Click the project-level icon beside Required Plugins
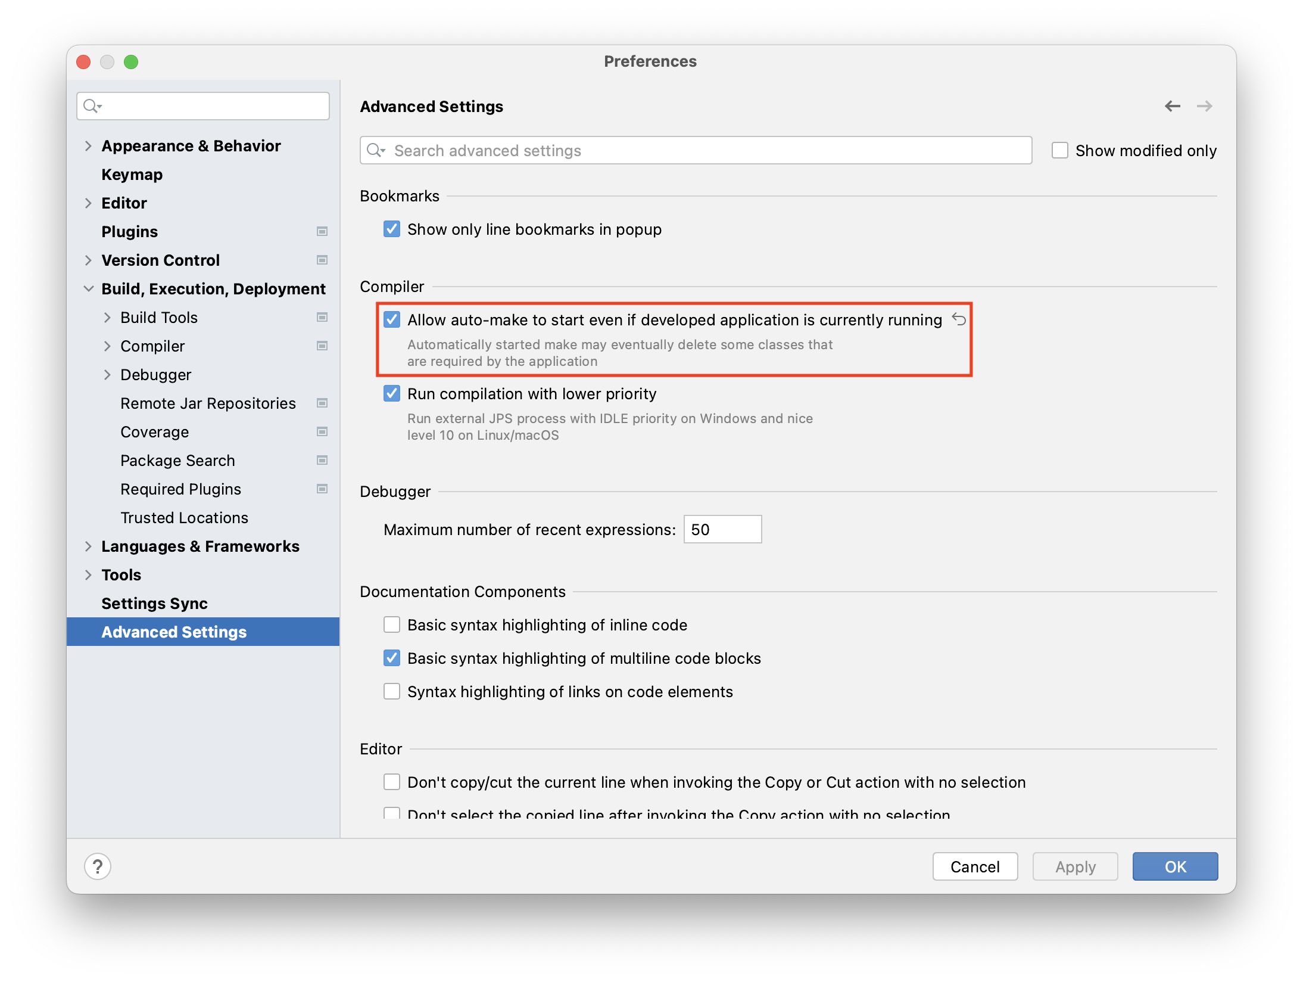The image size is (1303, 982). tap(322, 489)
